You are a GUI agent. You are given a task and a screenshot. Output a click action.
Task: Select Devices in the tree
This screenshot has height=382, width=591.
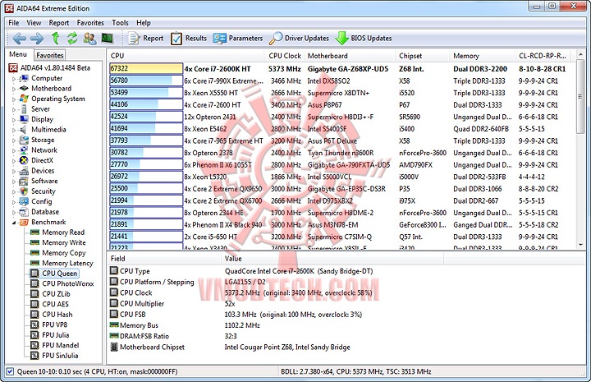tap(43, 170)
